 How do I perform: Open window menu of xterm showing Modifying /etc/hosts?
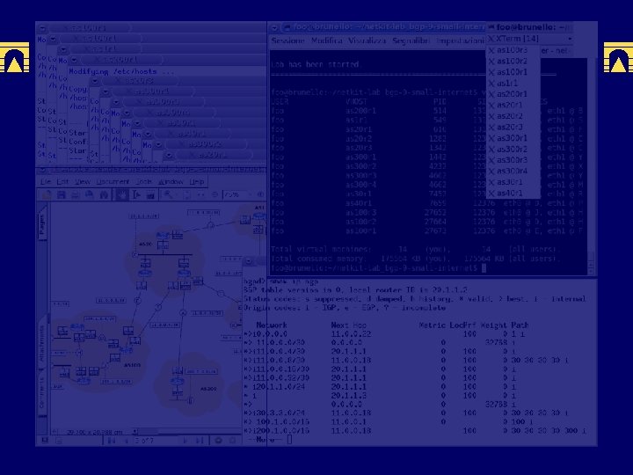coord(74,60)
